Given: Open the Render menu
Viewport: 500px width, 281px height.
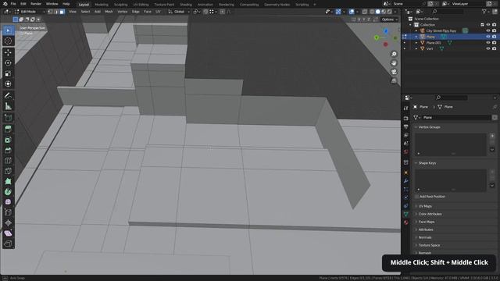Looking at the screenshot, I should tap(36, 4).
